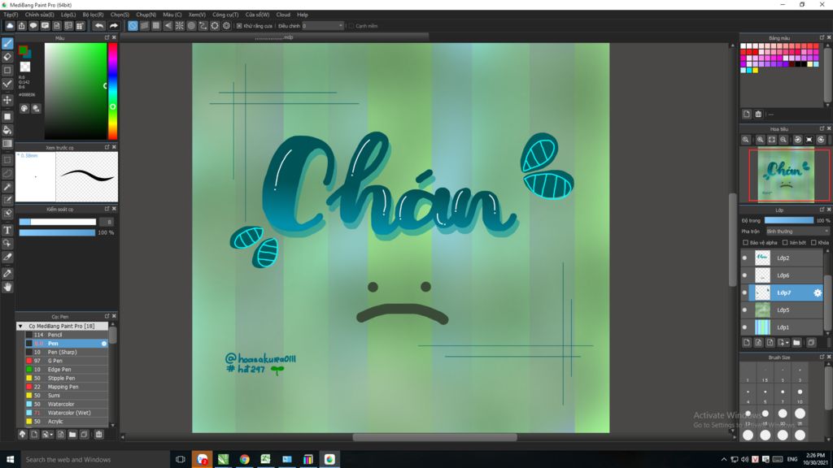Select the Text tool
The image size is (833, 468).
point(7,230)
